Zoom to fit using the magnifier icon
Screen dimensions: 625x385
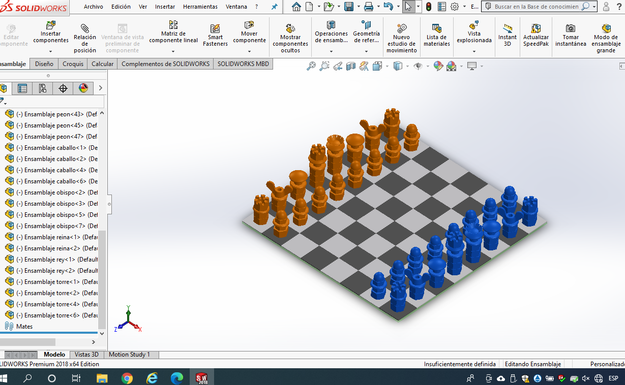click(311, 66)
